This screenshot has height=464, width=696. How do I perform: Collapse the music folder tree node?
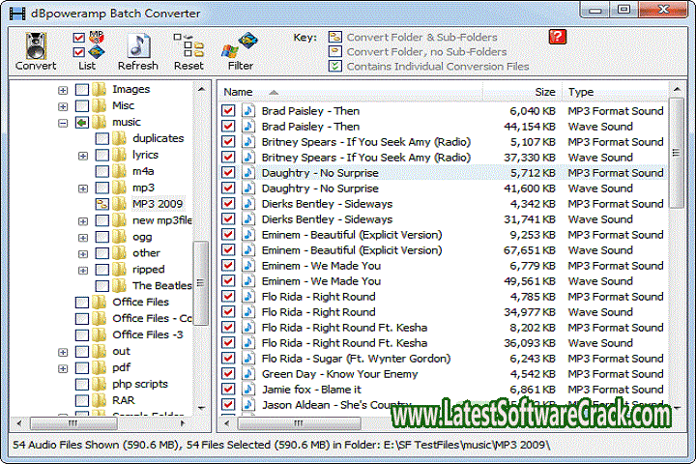(64, 123)
